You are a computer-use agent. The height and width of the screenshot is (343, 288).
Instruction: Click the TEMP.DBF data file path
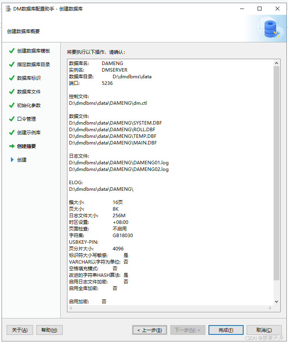(x=113, y=136)
